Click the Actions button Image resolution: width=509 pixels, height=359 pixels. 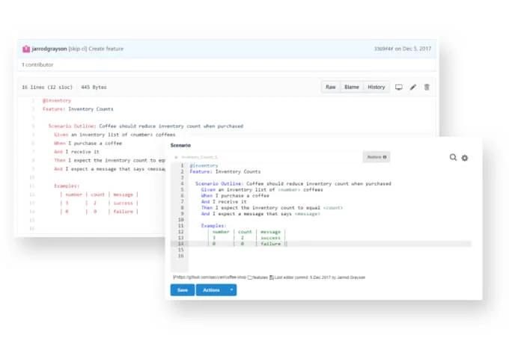211,289
